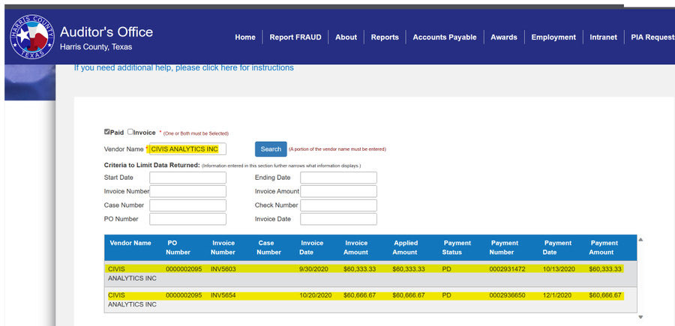675x326 pixels.
Task: Select invoice number INV5654 cell
Action: pyautogui.click(x=223, y=295)
